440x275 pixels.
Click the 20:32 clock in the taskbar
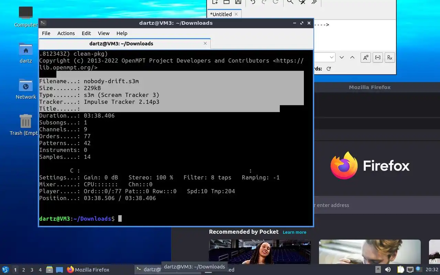[x=432, y=270]
